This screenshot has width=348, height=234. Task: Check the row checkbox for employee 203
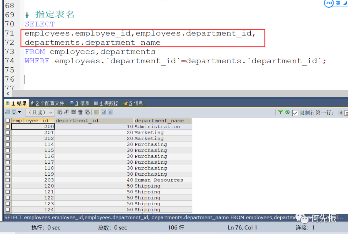click(x=8, y=180)
